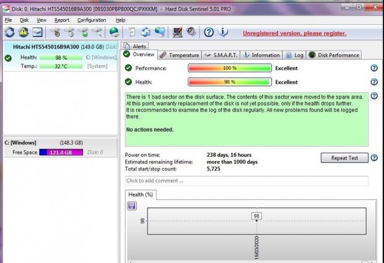This screenshot has width=384, height=263.
Task: Click the '5,725' start/stop count value
Action: pos(213,169)
